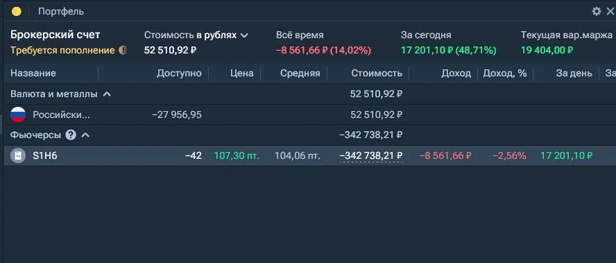This screenshot has width=616, height=263.
Task: Sort by the Стоимость column header
Action: (x=377, y=73)
